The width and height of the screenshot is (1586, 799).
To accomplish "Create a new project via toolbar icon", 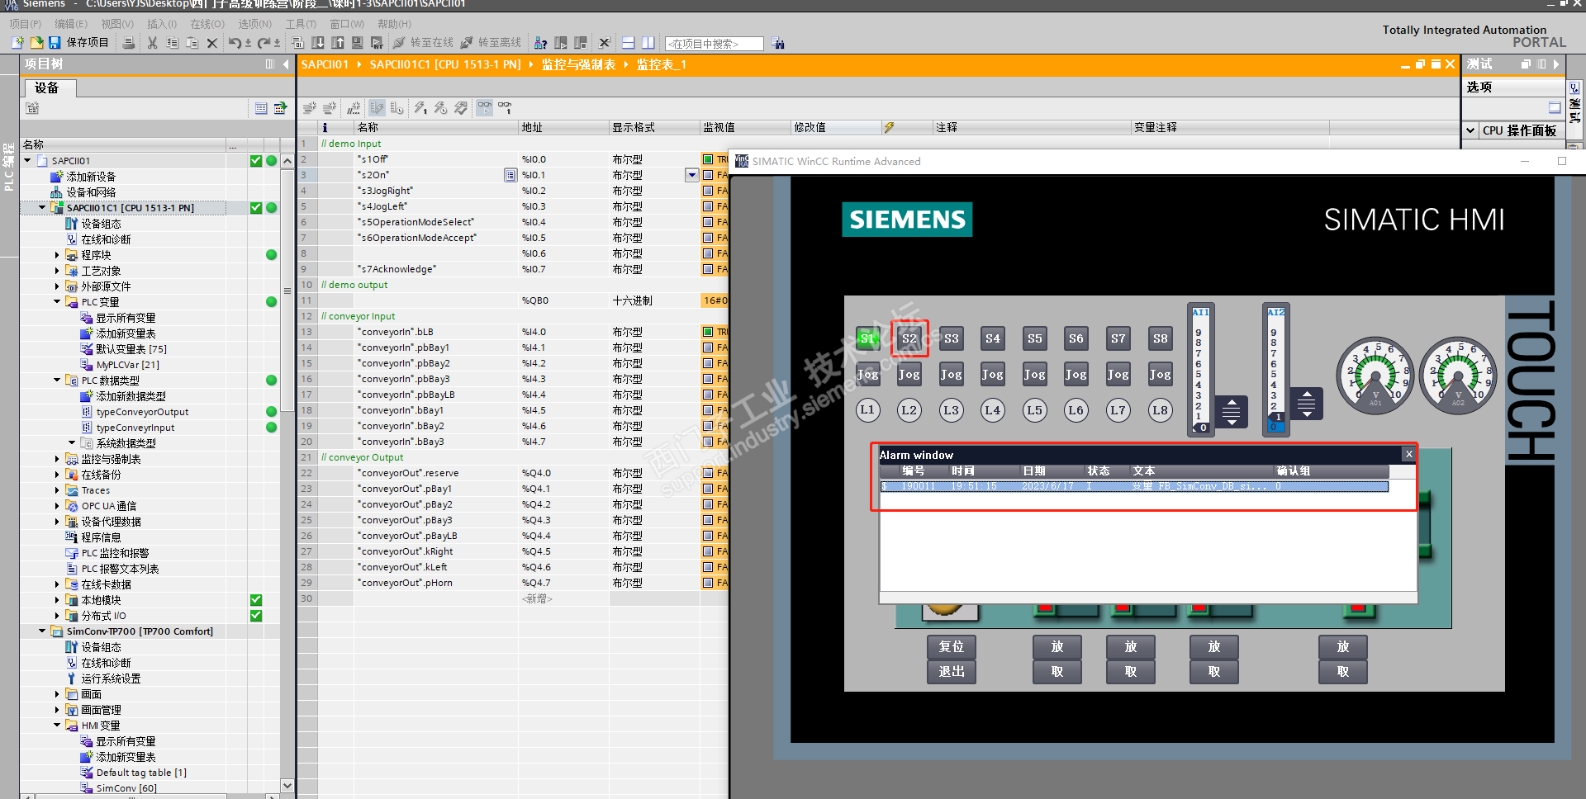I will coord(17,43).
